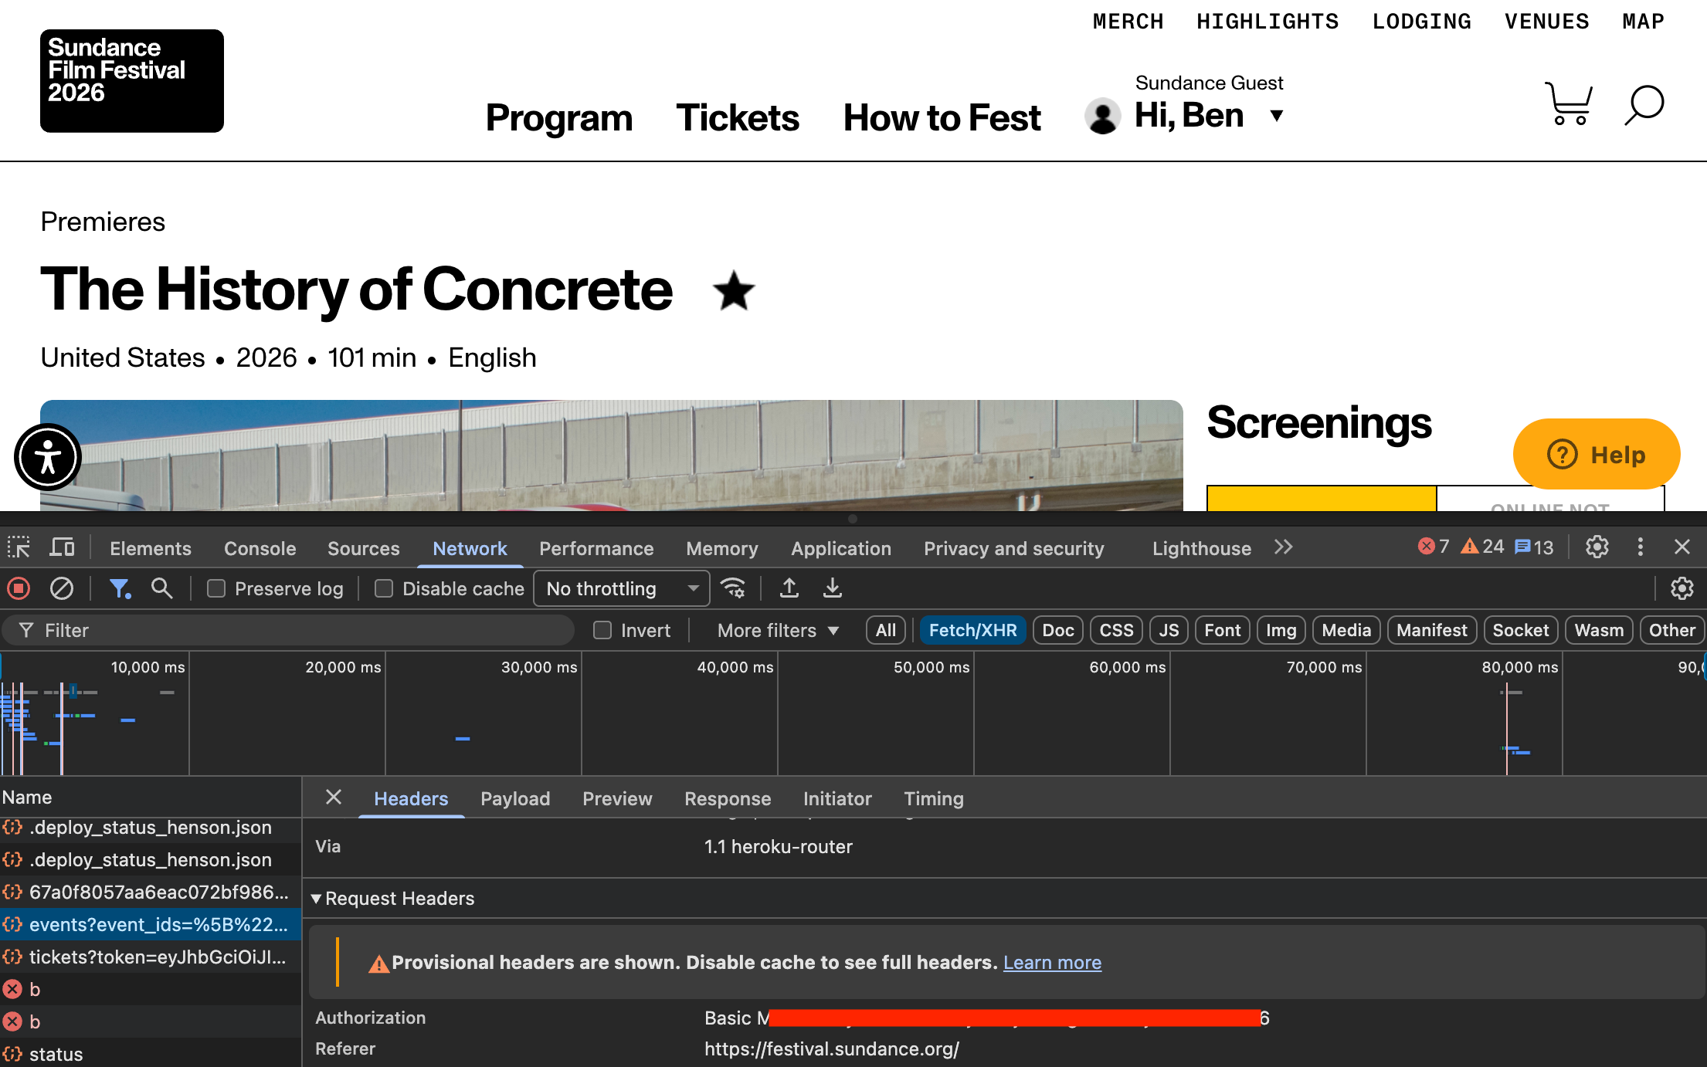Screen dimensions: 1707x1067
Task: Click the yellow Help button
Action: [1596, 454]
